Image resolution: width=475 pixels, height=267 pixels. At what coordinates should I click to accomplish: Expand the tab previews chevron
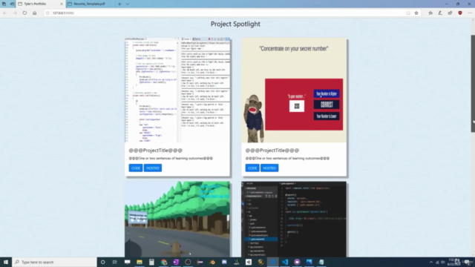coord(127,4)
